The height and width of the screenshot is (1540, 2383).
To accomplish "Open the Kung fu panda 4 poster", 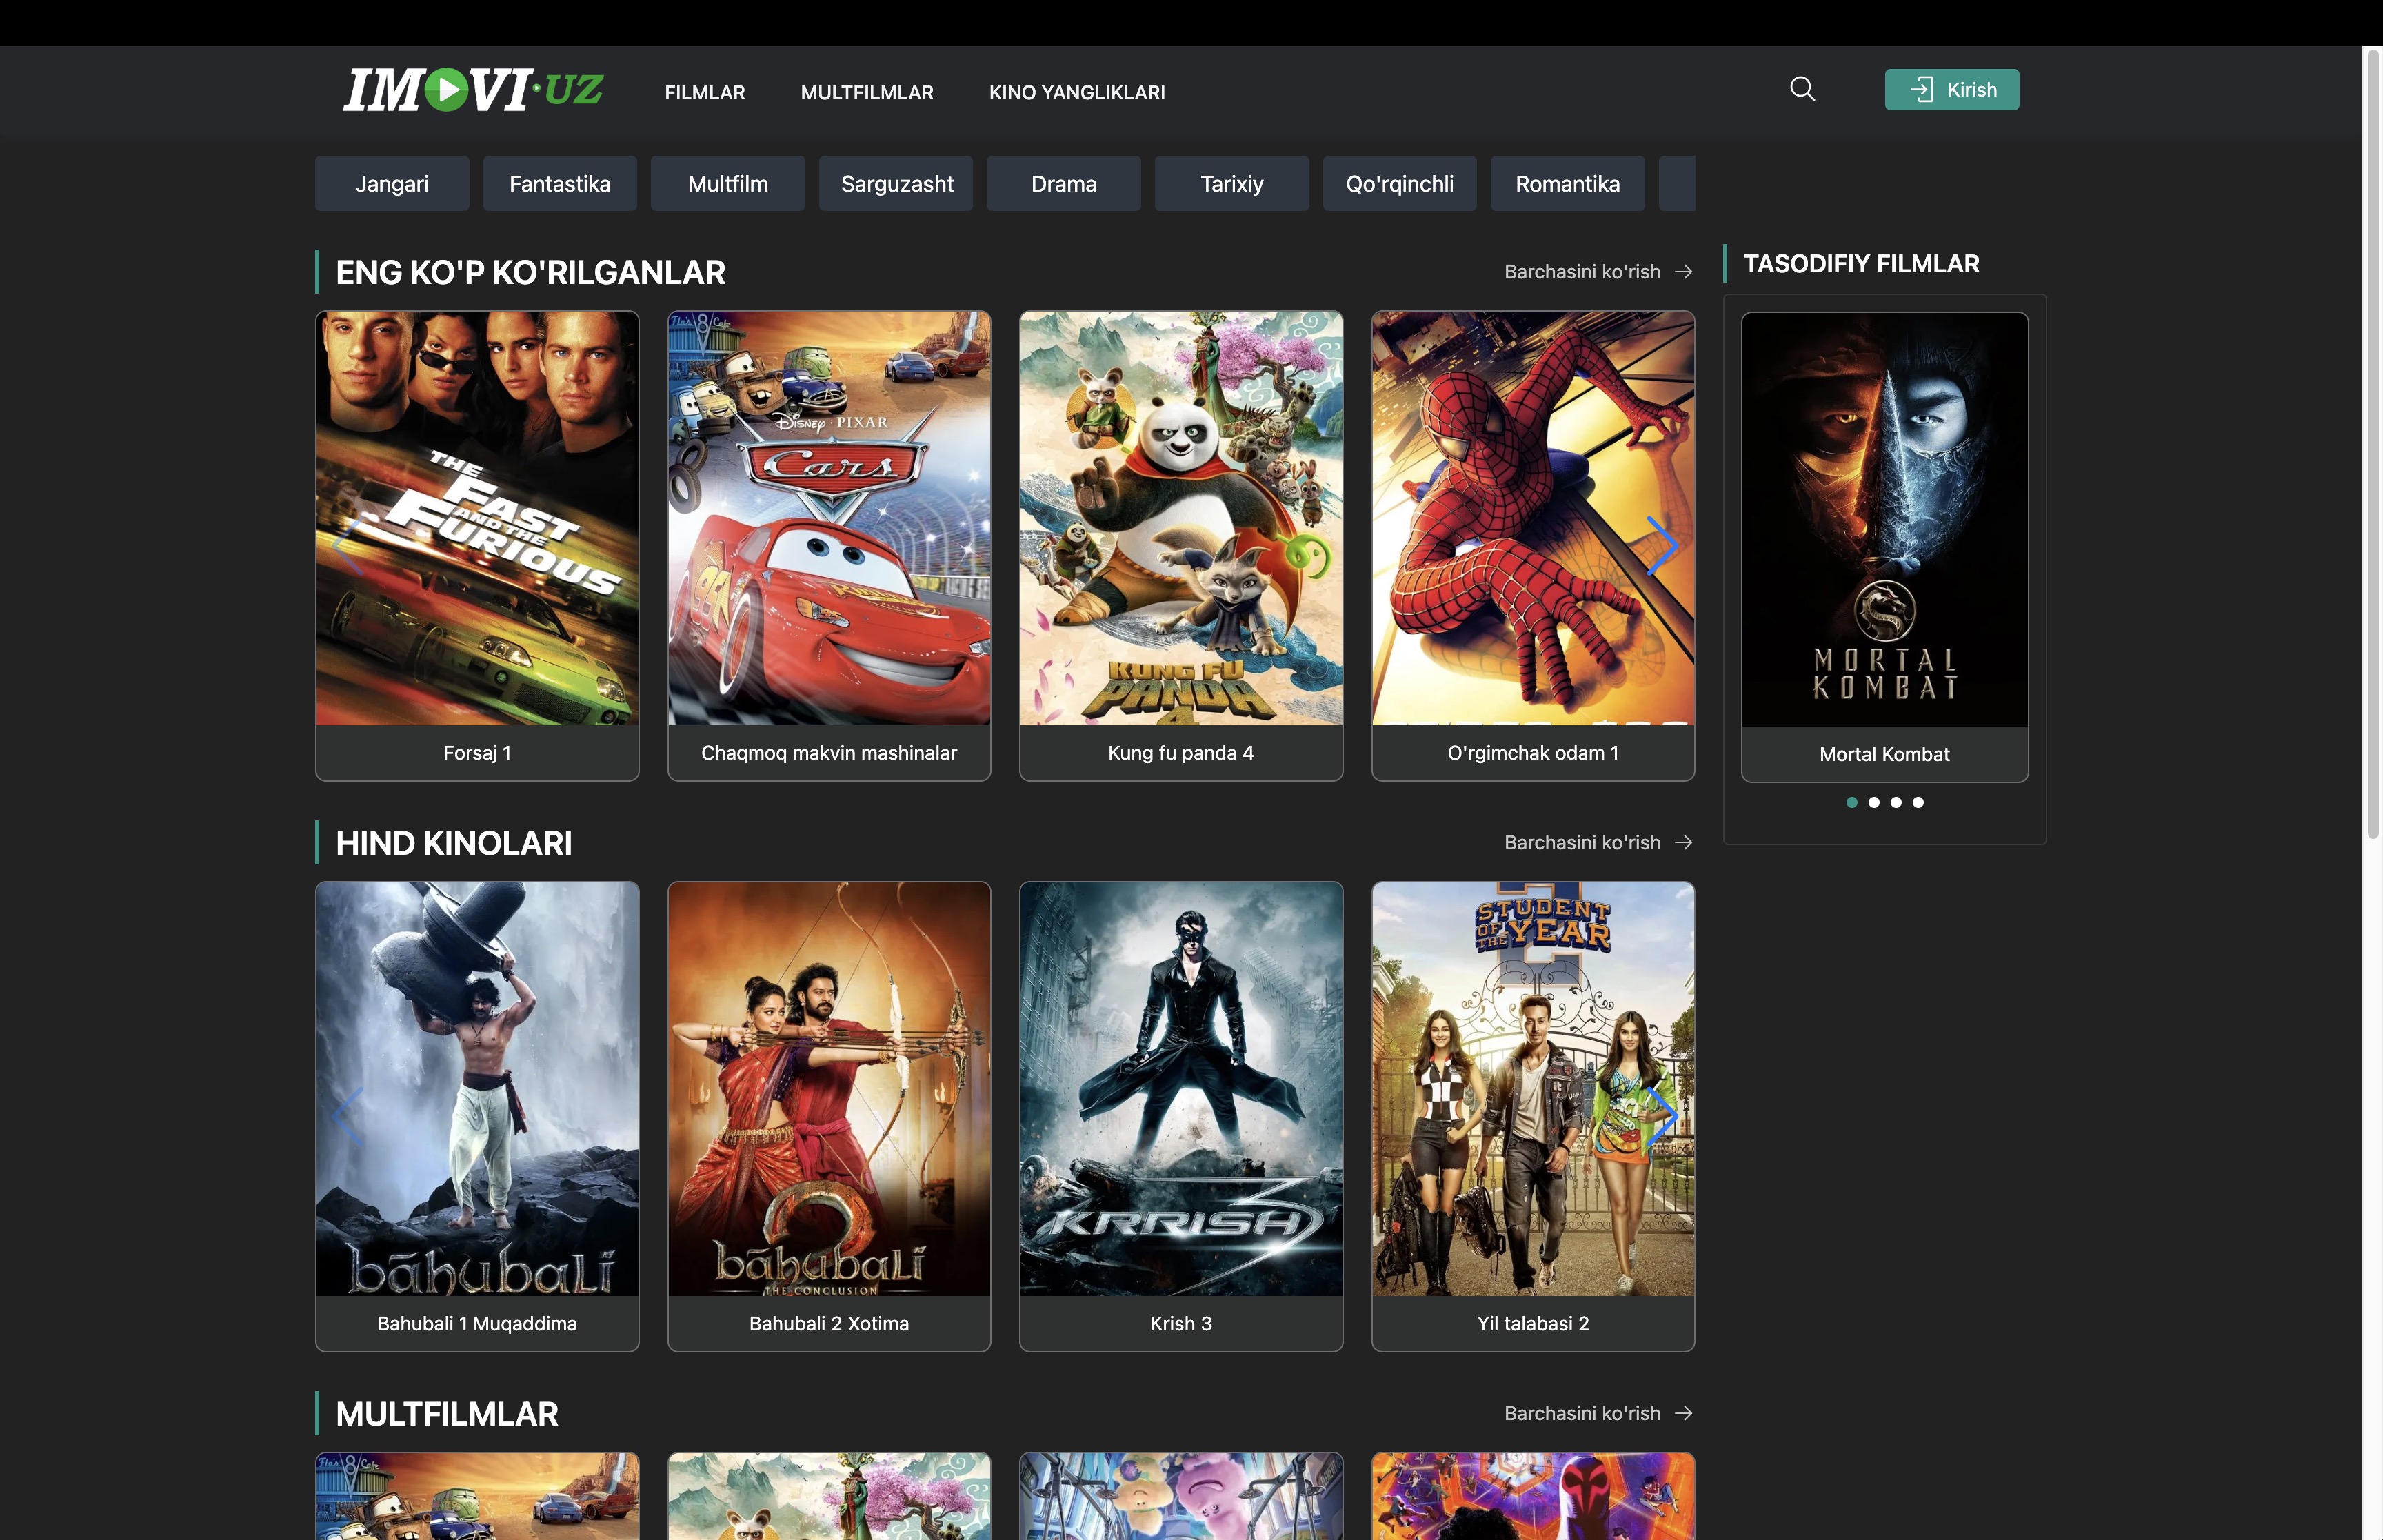I will click(x=1181, y=518).
